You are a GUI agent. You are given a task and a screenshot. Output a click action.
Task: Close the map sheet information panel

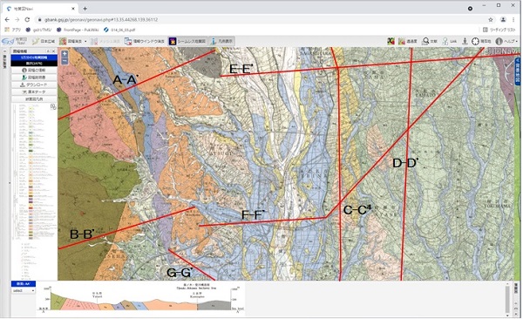click(x=54, y=51)
